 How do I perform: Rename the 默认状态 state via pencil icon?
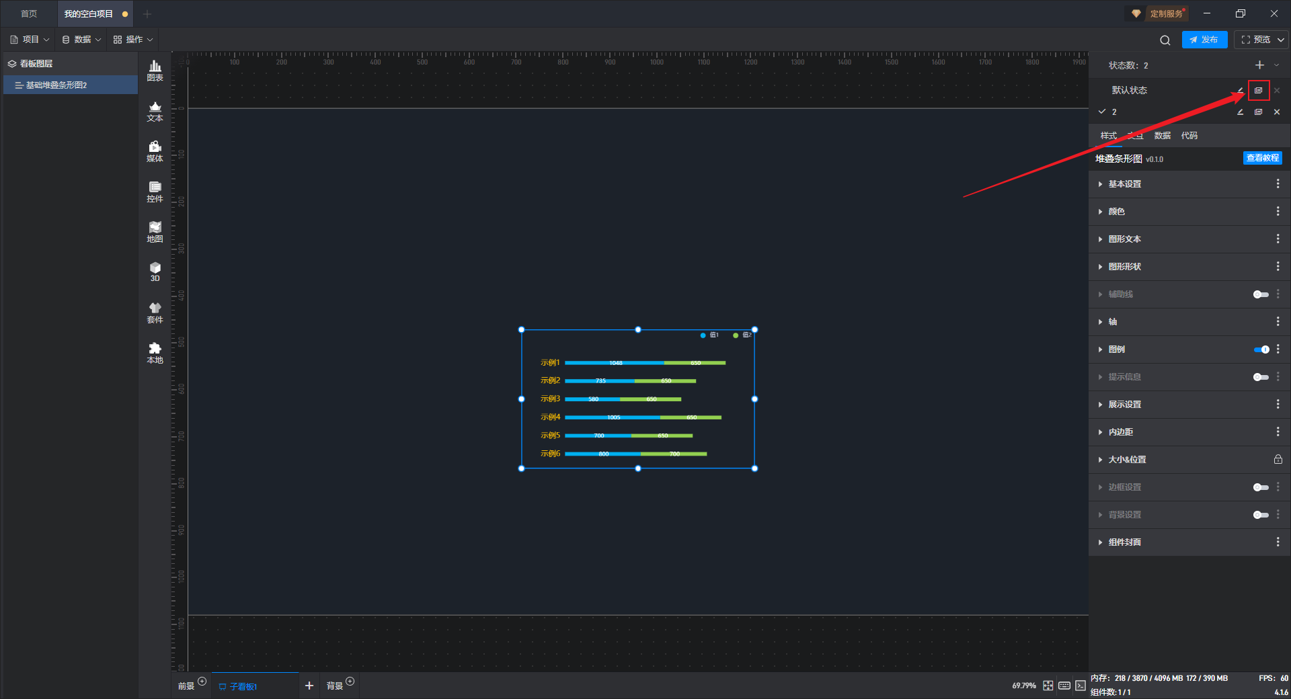(x=1241, y=90)
